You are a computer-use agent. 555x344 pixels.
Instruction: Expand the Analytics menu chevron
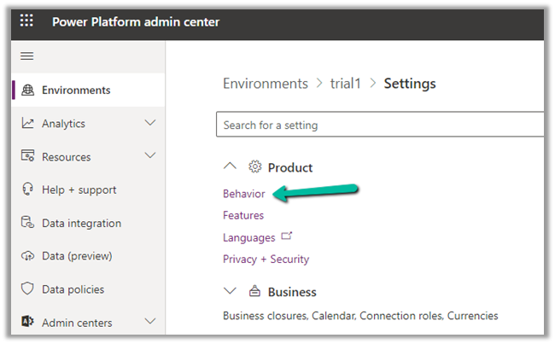150,124
